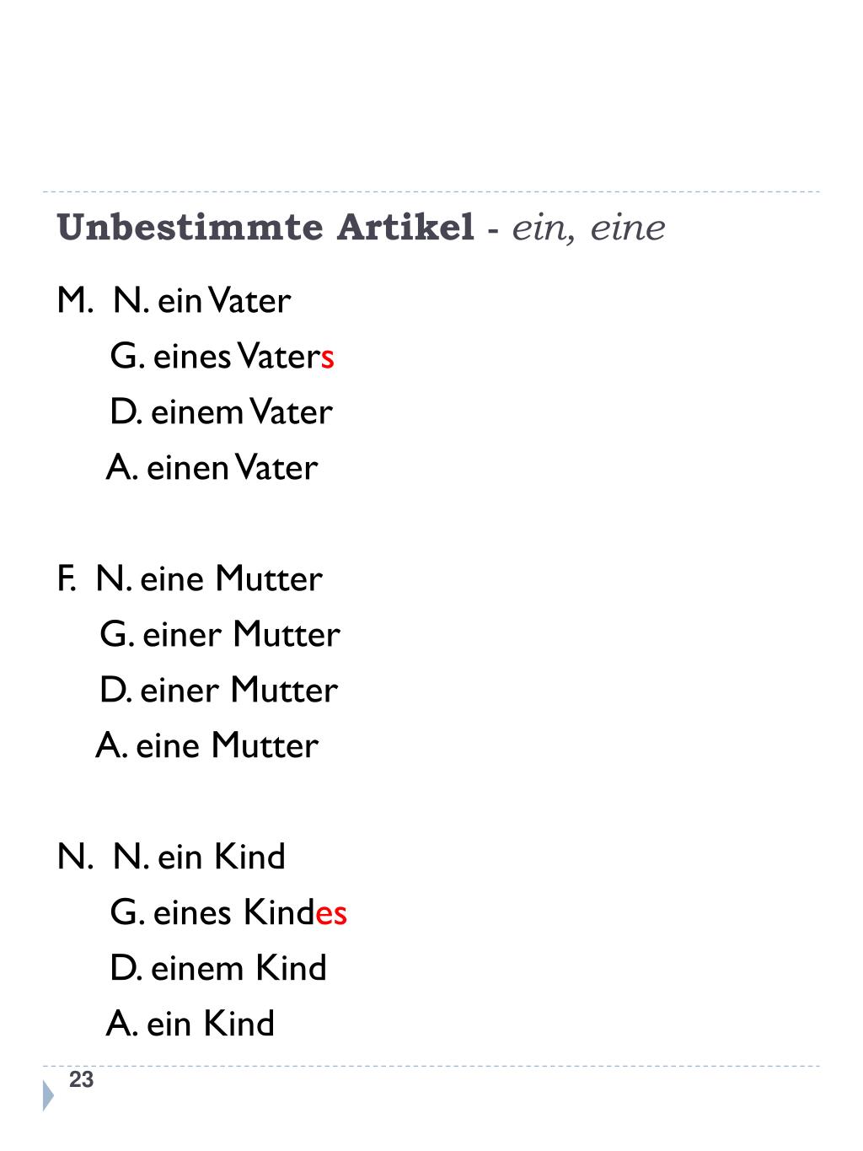
Task: Click the line N. ein Vater
Action: (202, 300)
